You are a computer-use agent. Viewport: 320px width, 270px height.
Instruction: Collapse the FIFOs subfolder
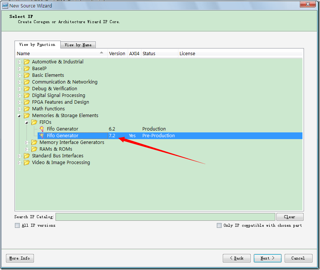tap(26, 122)
